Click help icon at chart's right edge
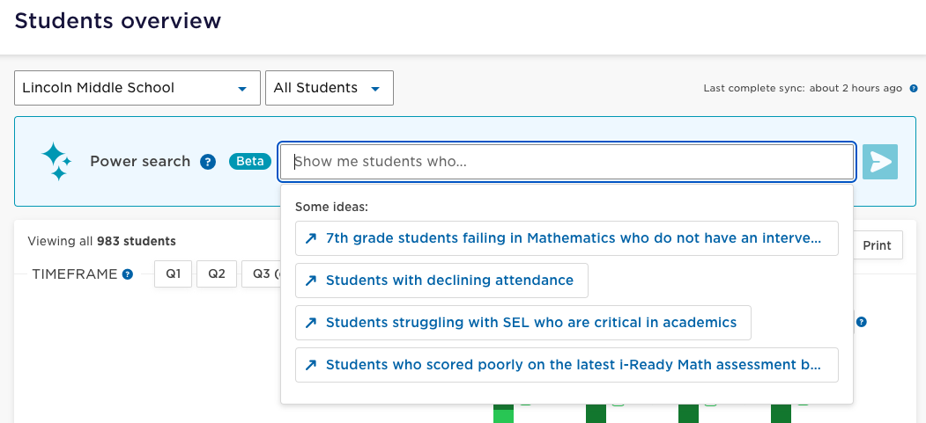The height and width of the screenshot is (423, 926). [x=862, y=322]
